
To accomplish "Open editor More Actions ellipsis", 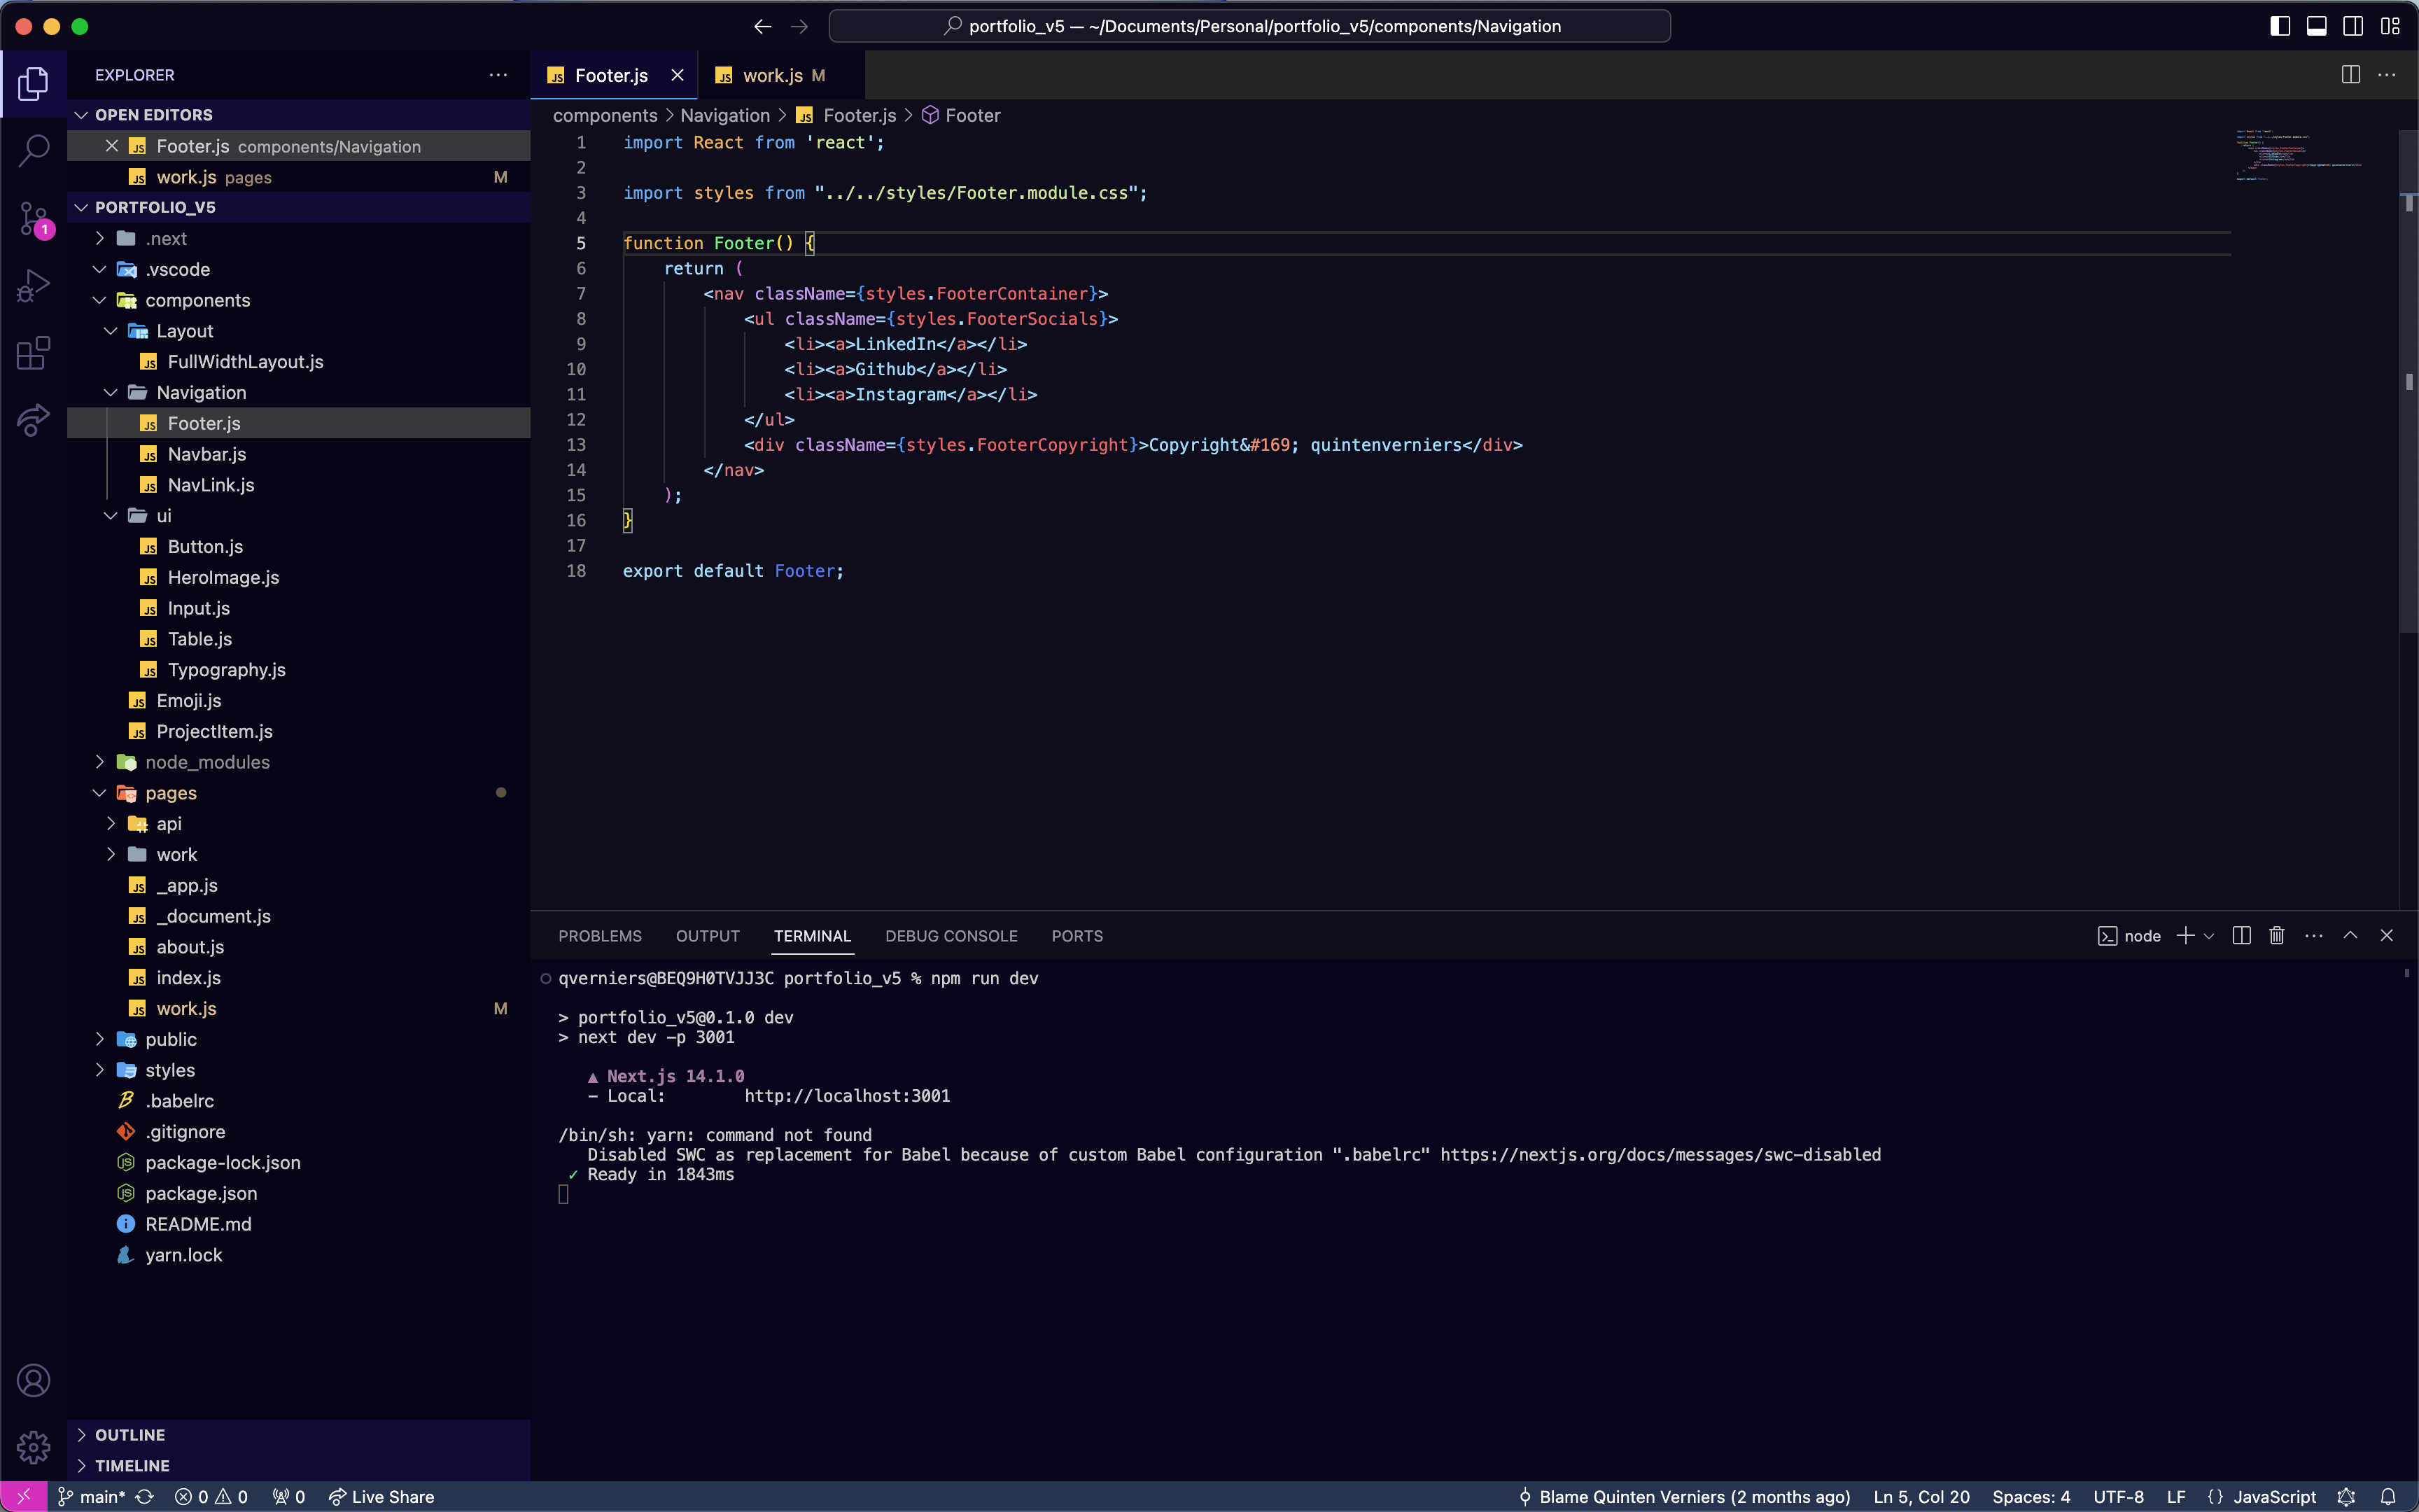I will tap(2387, 75).
